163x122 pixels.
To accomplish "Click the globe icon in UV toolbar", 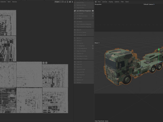I will pos(70,2).
